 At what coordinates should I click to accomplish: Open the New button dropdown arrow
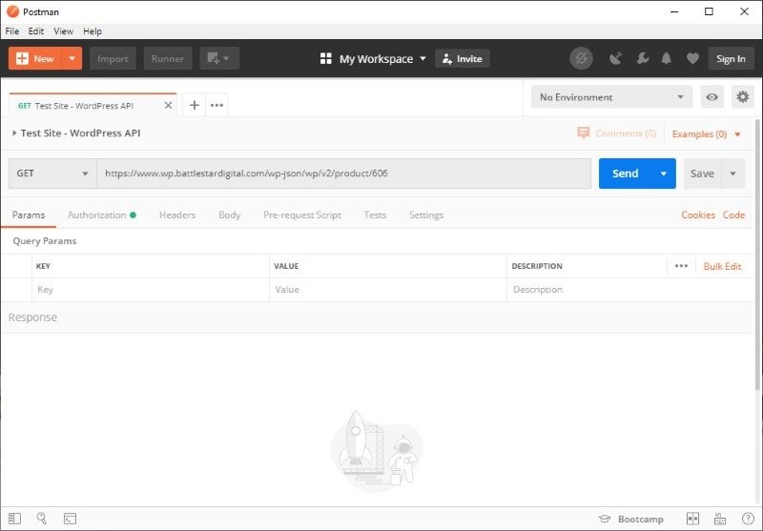click(x=72, y=58)
